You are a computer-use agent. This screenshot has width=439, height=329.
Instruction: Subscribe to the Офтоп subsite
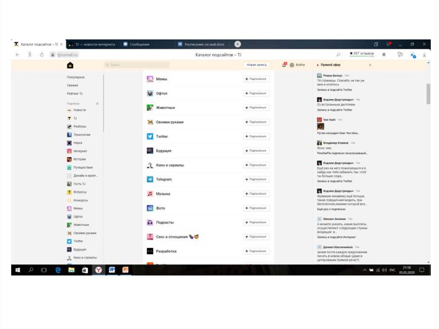pyautogui.click(x=256, y=94)
